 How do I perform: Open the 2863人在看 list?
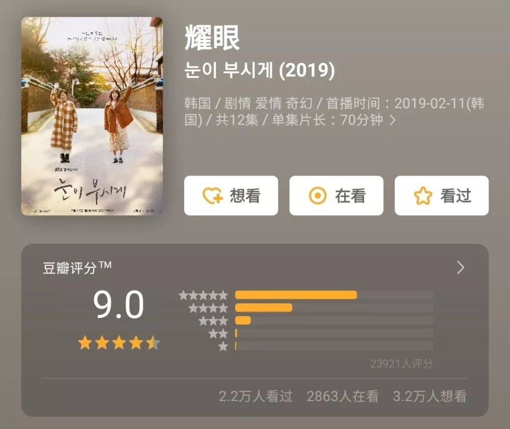(343, 396)
